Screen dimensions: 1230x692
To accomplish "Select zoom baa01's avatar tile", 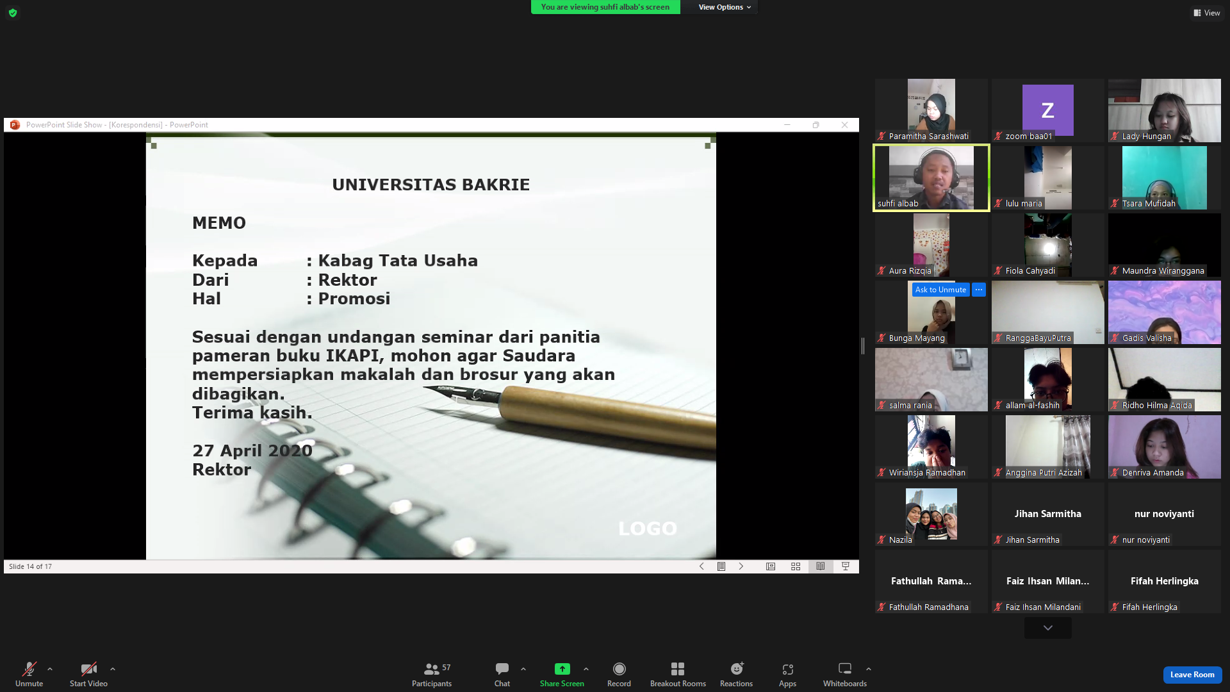I will click(x=1048, y=110).
